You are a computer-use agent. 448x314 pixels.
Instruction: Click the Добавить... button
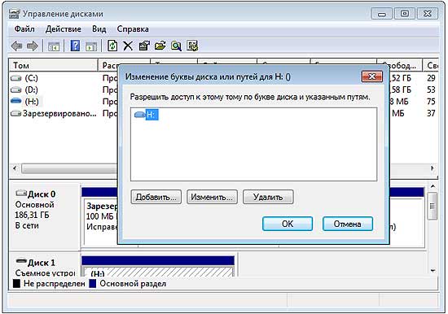[156, 197]
